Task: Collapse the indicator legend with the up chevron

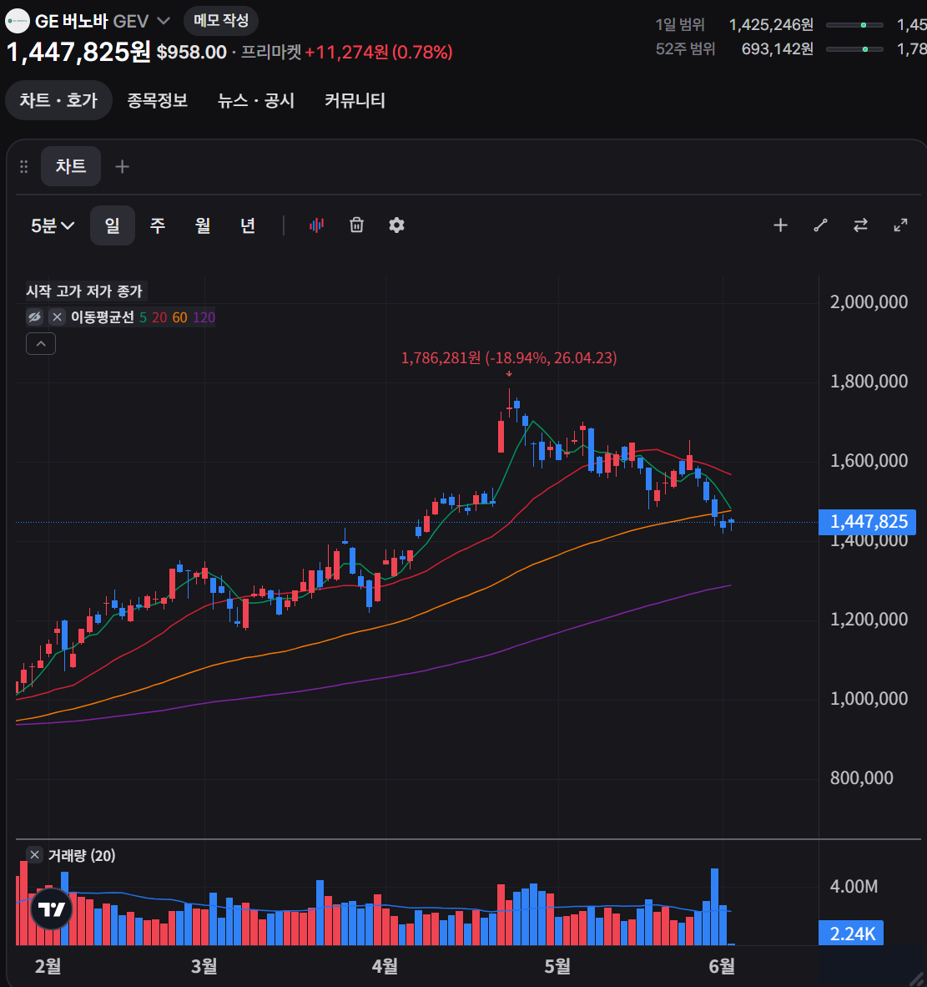Action: pyautogui.click(x=41, y=344)
